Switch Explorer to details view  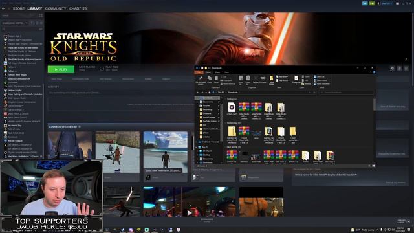pos(369,166)
